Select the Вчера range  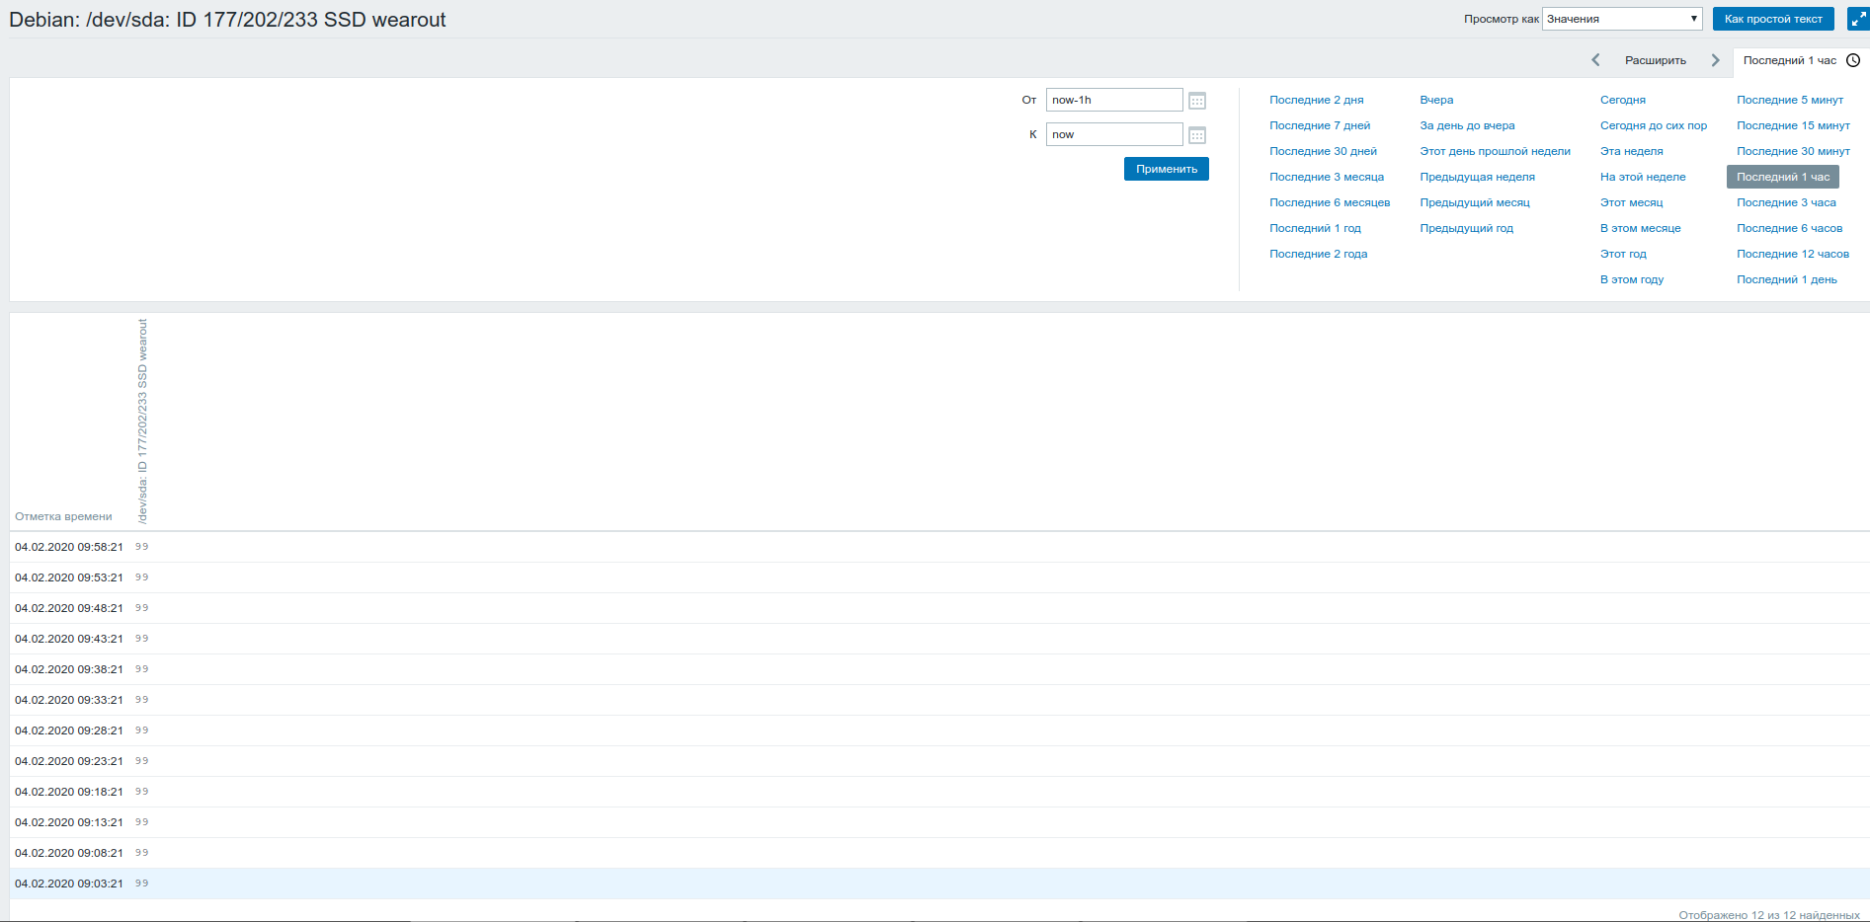(x=1436, y=100)
